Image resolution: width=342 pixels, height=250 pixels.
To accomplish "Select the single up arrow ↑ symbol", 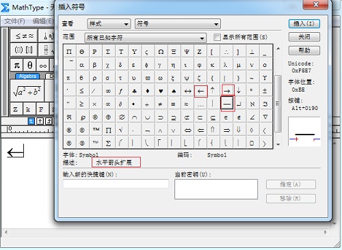I will [213, 91].
